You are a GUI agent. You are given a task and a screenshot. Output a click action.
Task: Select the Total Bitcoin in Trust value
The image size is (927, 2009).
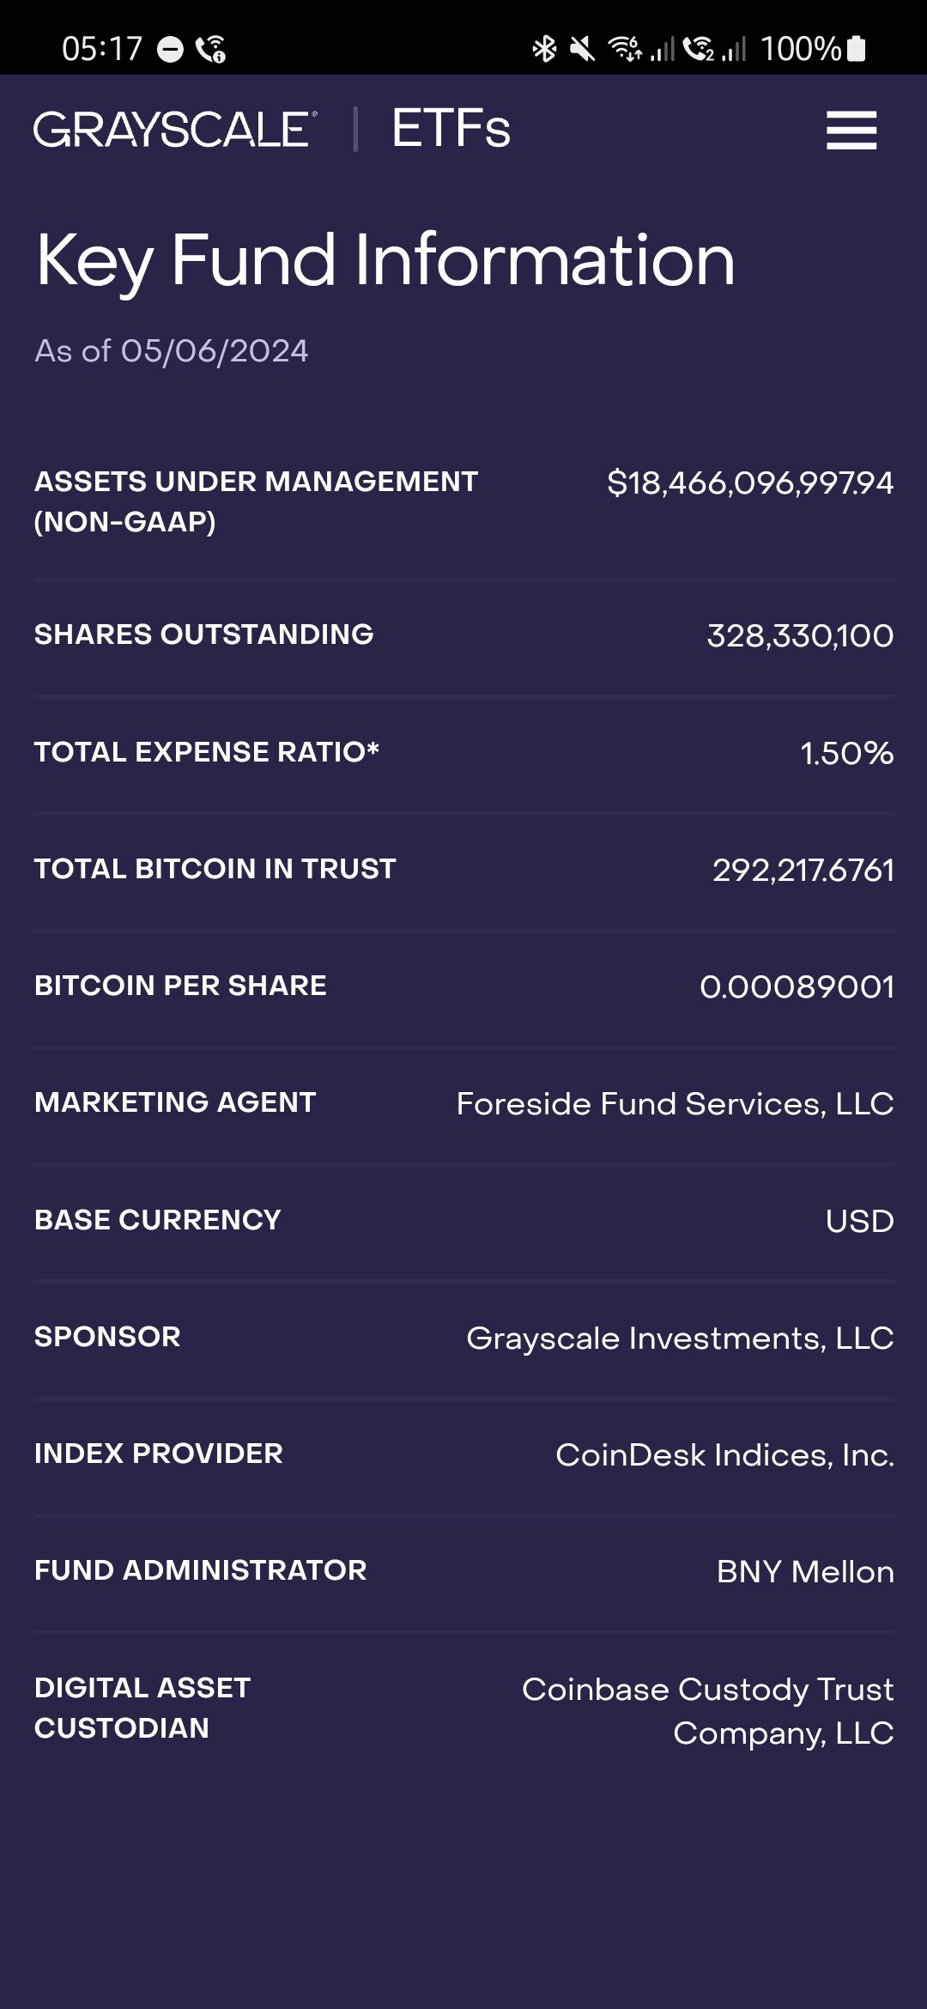803,870
